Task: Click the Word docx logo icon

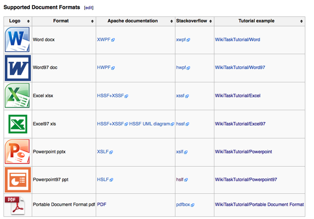Action: (x=17, y=39)
